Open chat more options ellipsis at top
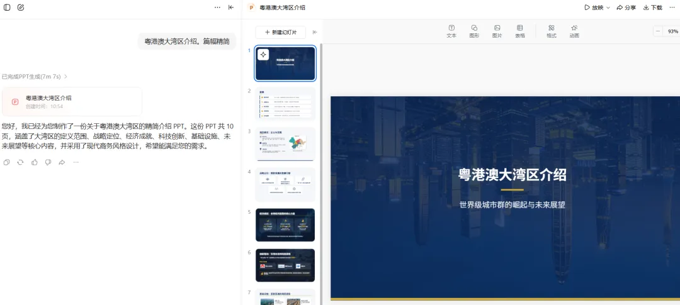 pos(217,8)
